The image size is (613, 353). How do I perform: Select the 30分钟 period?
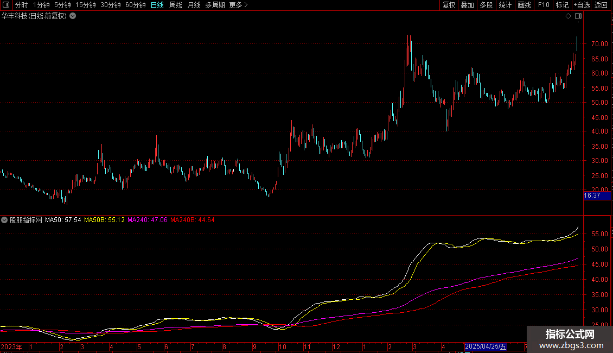111,5
